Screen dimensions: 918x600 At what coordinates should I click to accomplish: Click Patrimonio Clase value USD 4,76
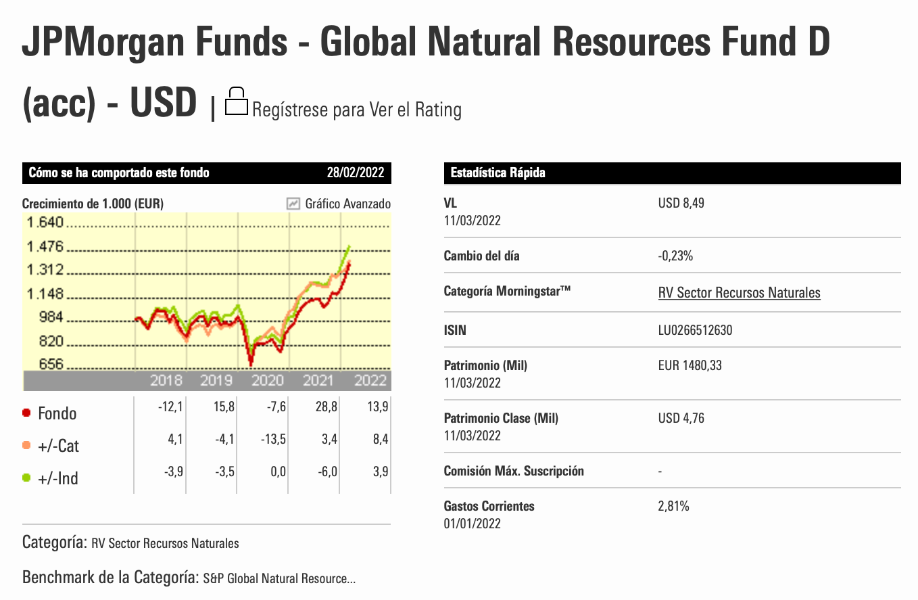[681, 418]
